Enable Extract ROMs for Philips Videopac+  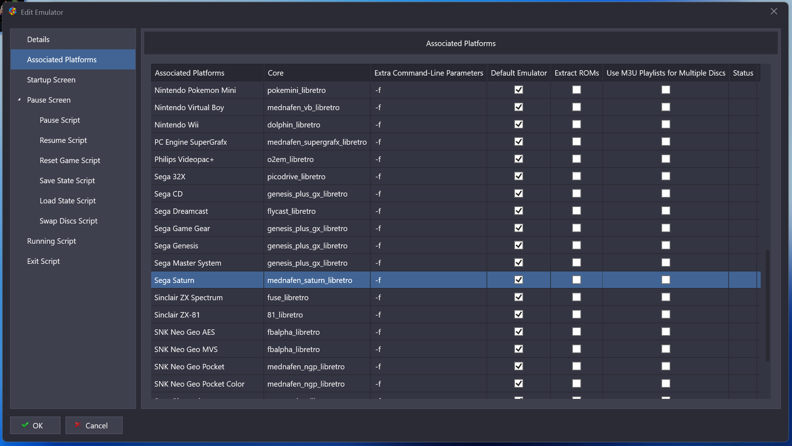[576, 159]
